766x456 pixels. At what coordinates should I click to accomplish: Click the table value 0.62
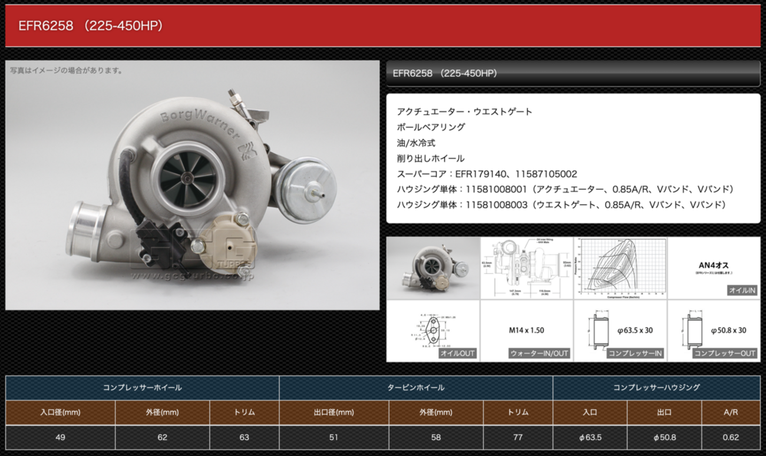pos(731,437)
